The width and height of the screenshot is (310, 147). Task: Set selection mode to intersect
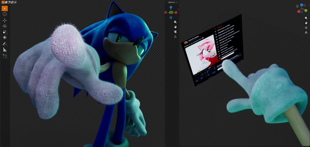tap(15, 2)
